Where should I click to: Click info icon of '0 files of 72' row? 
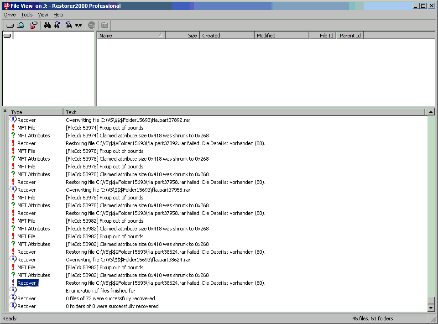coord(13,298)
